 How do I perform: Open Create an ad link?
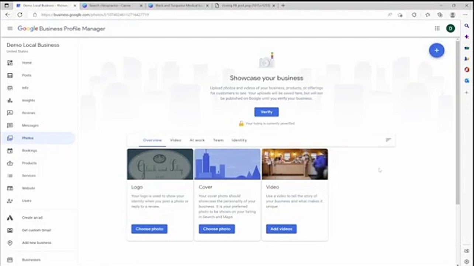tap(32, 218)
